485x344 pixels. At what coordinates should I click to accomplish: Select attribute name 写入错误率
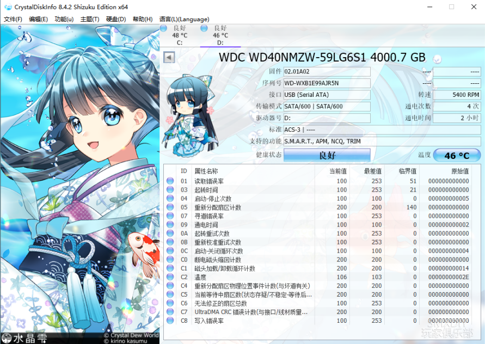pyautogui.click(x=209, y=321)
